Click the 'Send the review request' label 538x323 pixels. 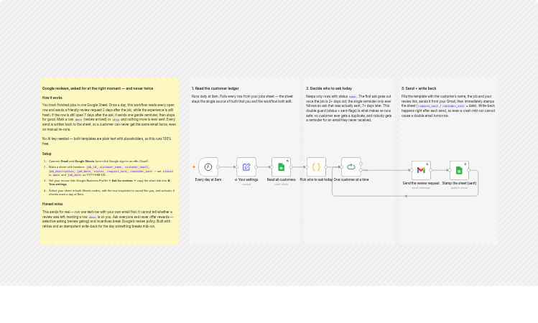(421, 184)
